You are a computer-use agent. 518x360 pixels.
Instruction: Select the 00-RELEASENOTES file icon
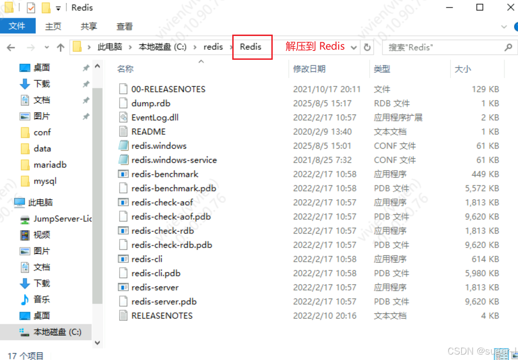tap(123, 89)
